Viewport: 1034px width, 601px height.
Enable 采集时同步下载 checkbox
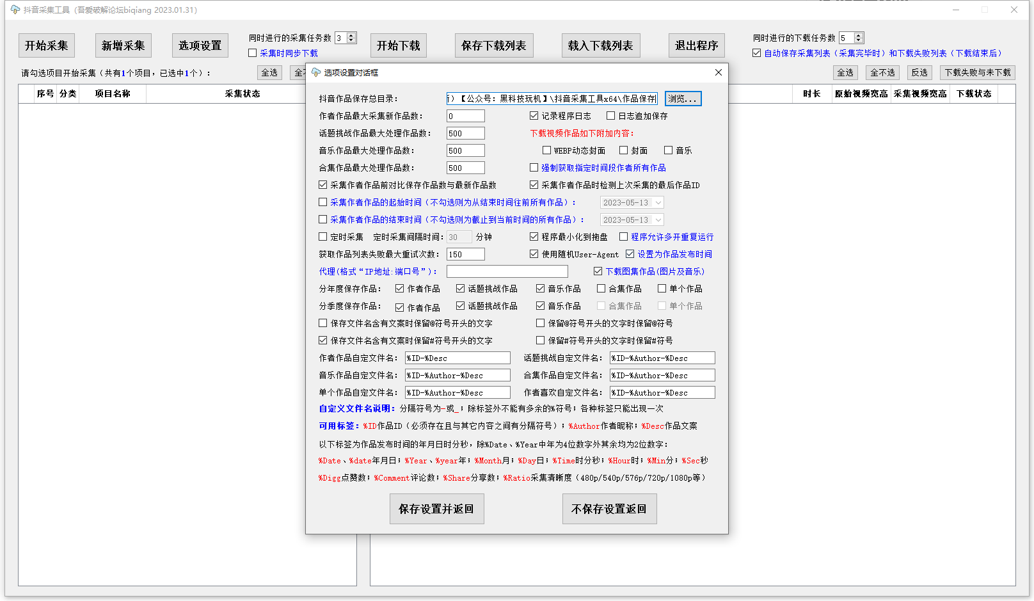253,52
